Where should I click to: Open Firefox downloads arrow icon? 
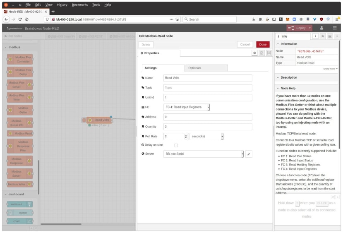[x=254, y=19]
